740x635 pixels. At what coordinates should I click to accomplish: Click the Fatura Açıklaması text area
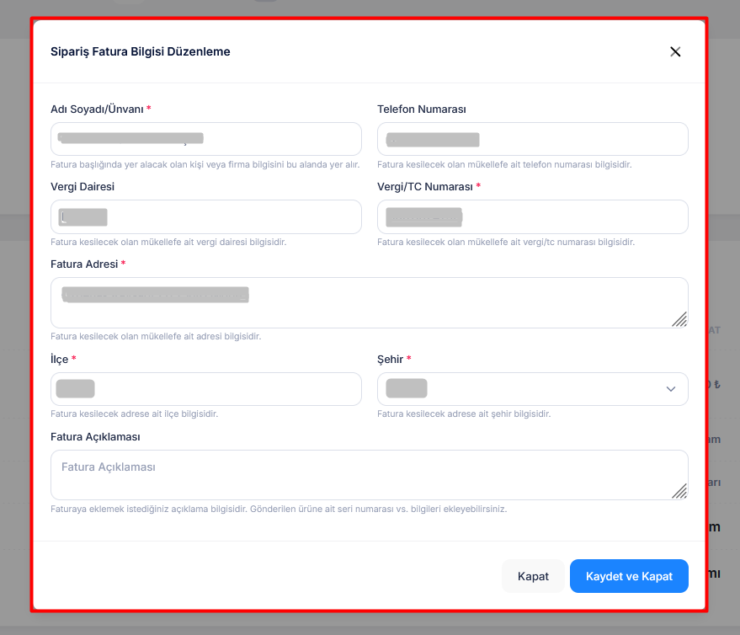[369, 474]
